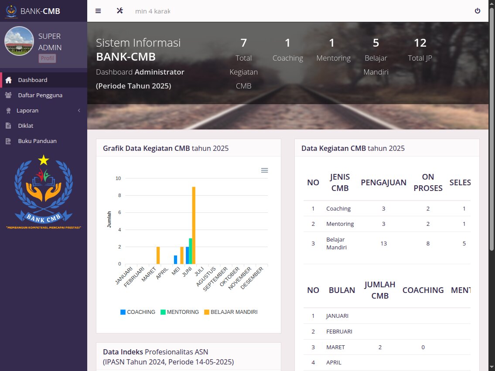Click the Dashboard home icon
Viewport: 495px width, 371px height.
[x=8, y=80]
